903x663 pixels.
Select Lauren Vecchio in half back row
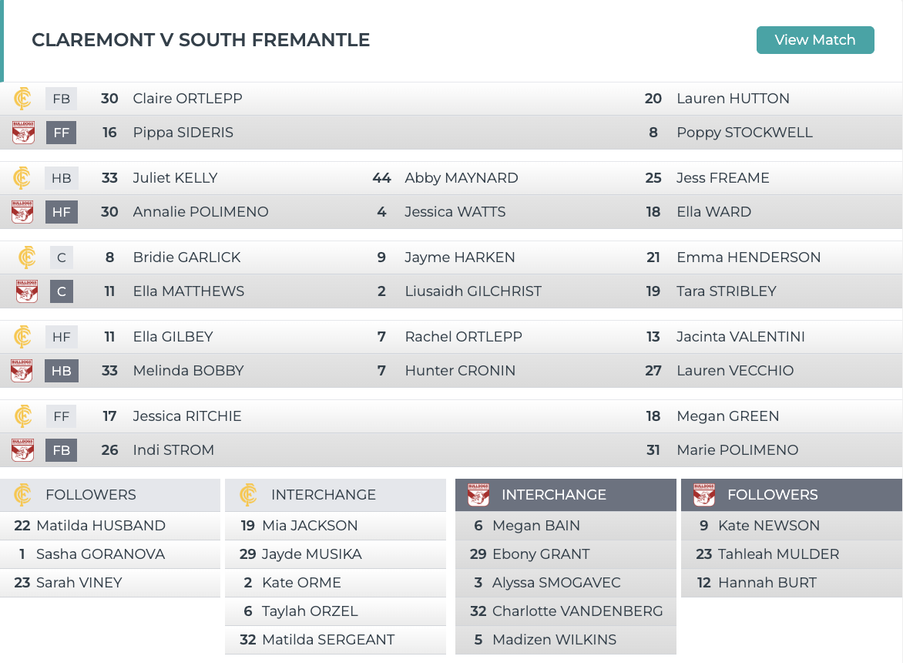734,371
